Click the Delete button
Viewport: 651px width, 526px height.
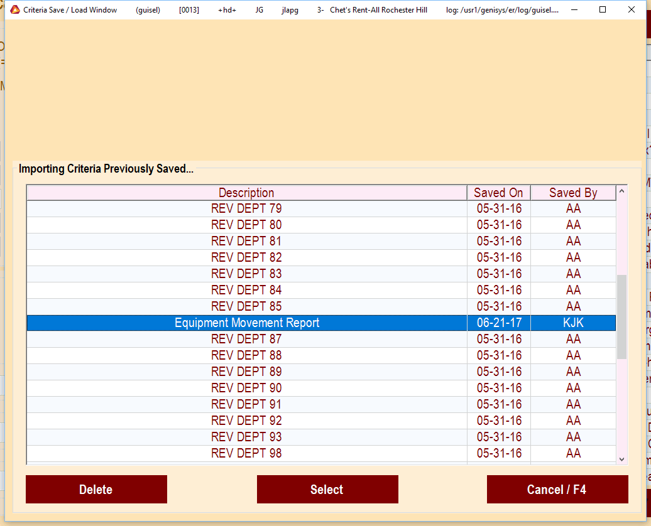(x=96, y=489)
